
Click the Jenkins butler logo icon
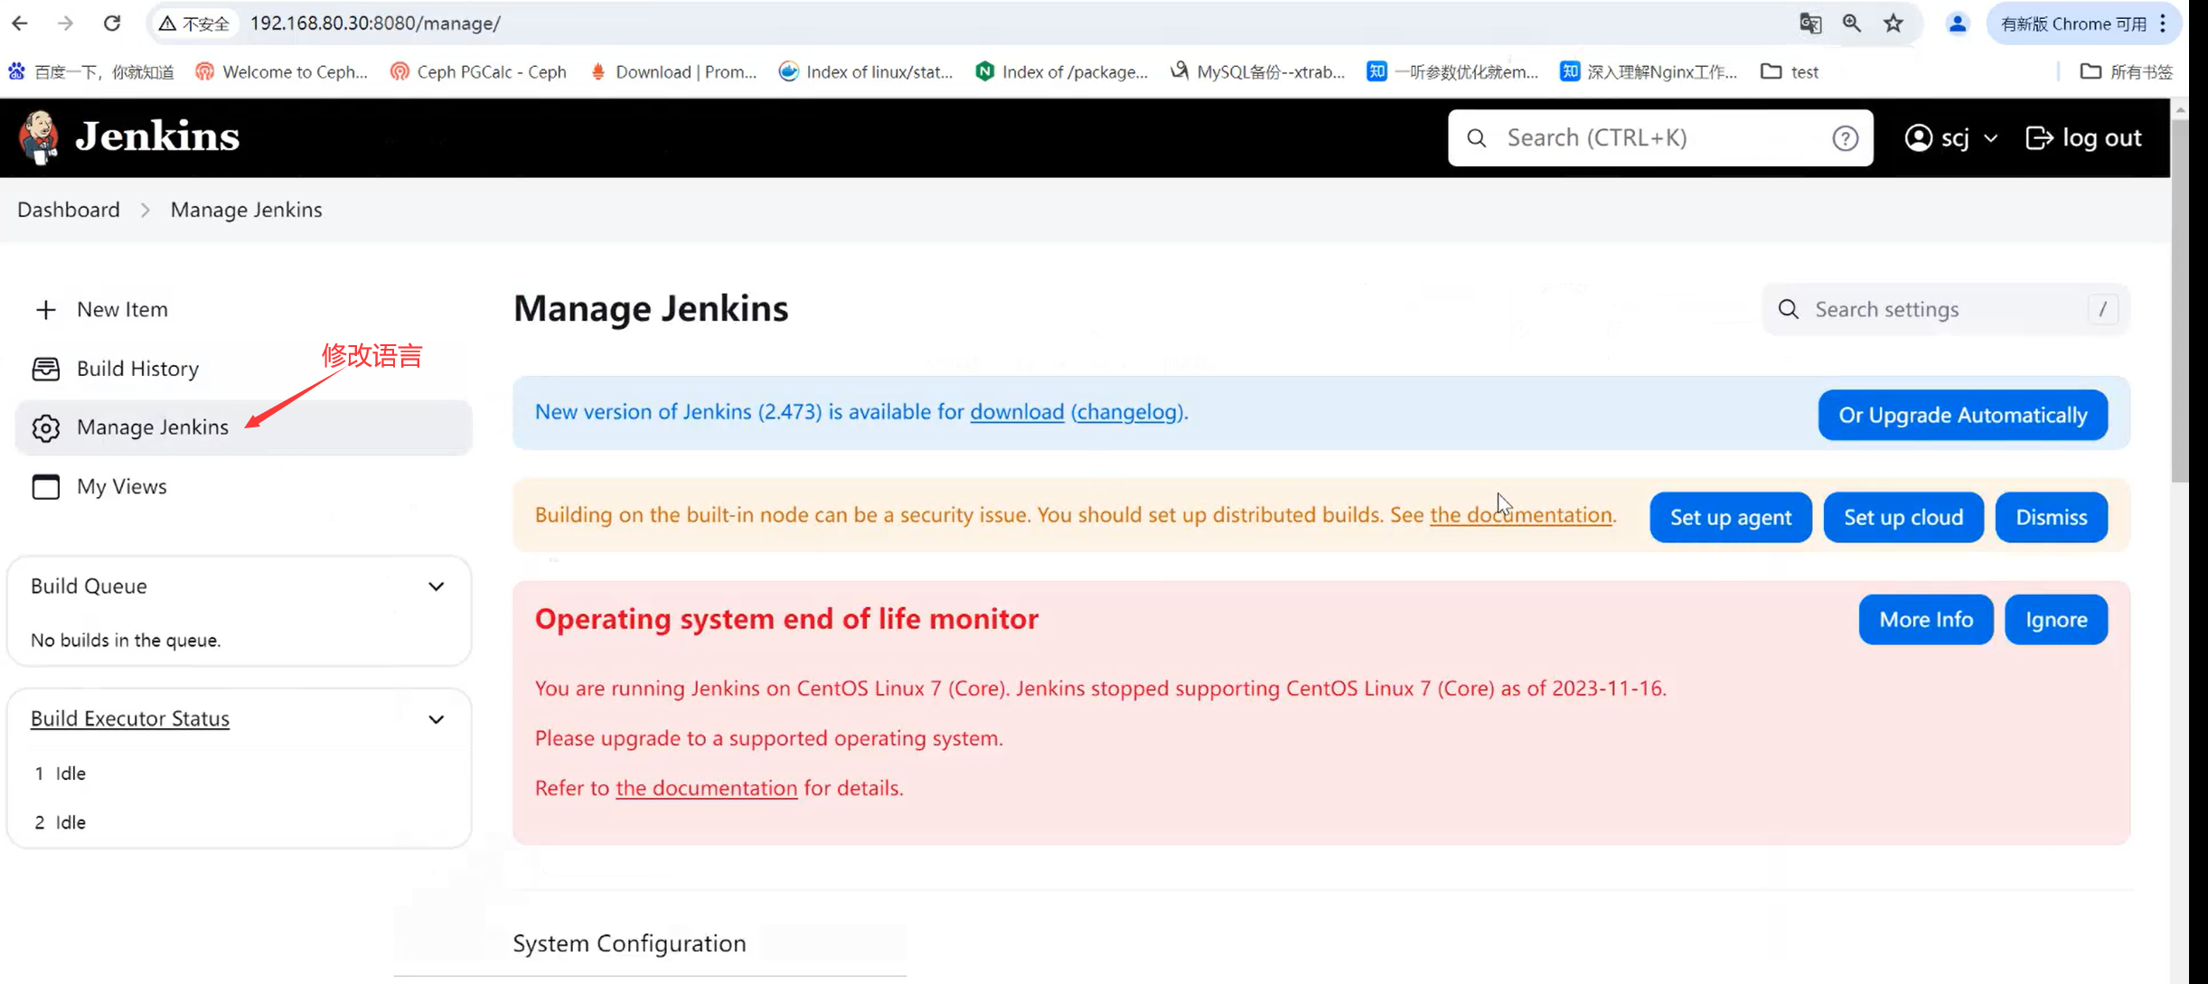pyautogui.click(x=39, y=137)
